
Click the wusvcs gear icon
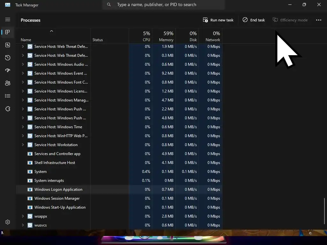point(30,225)
